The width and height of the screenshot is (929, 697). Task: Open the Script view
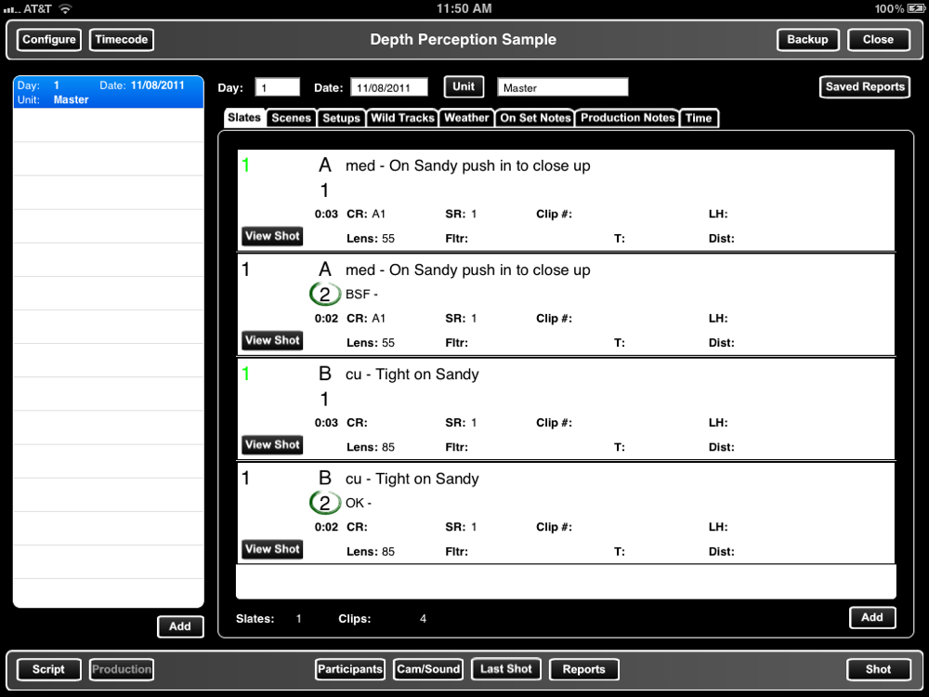click(48, 670)
